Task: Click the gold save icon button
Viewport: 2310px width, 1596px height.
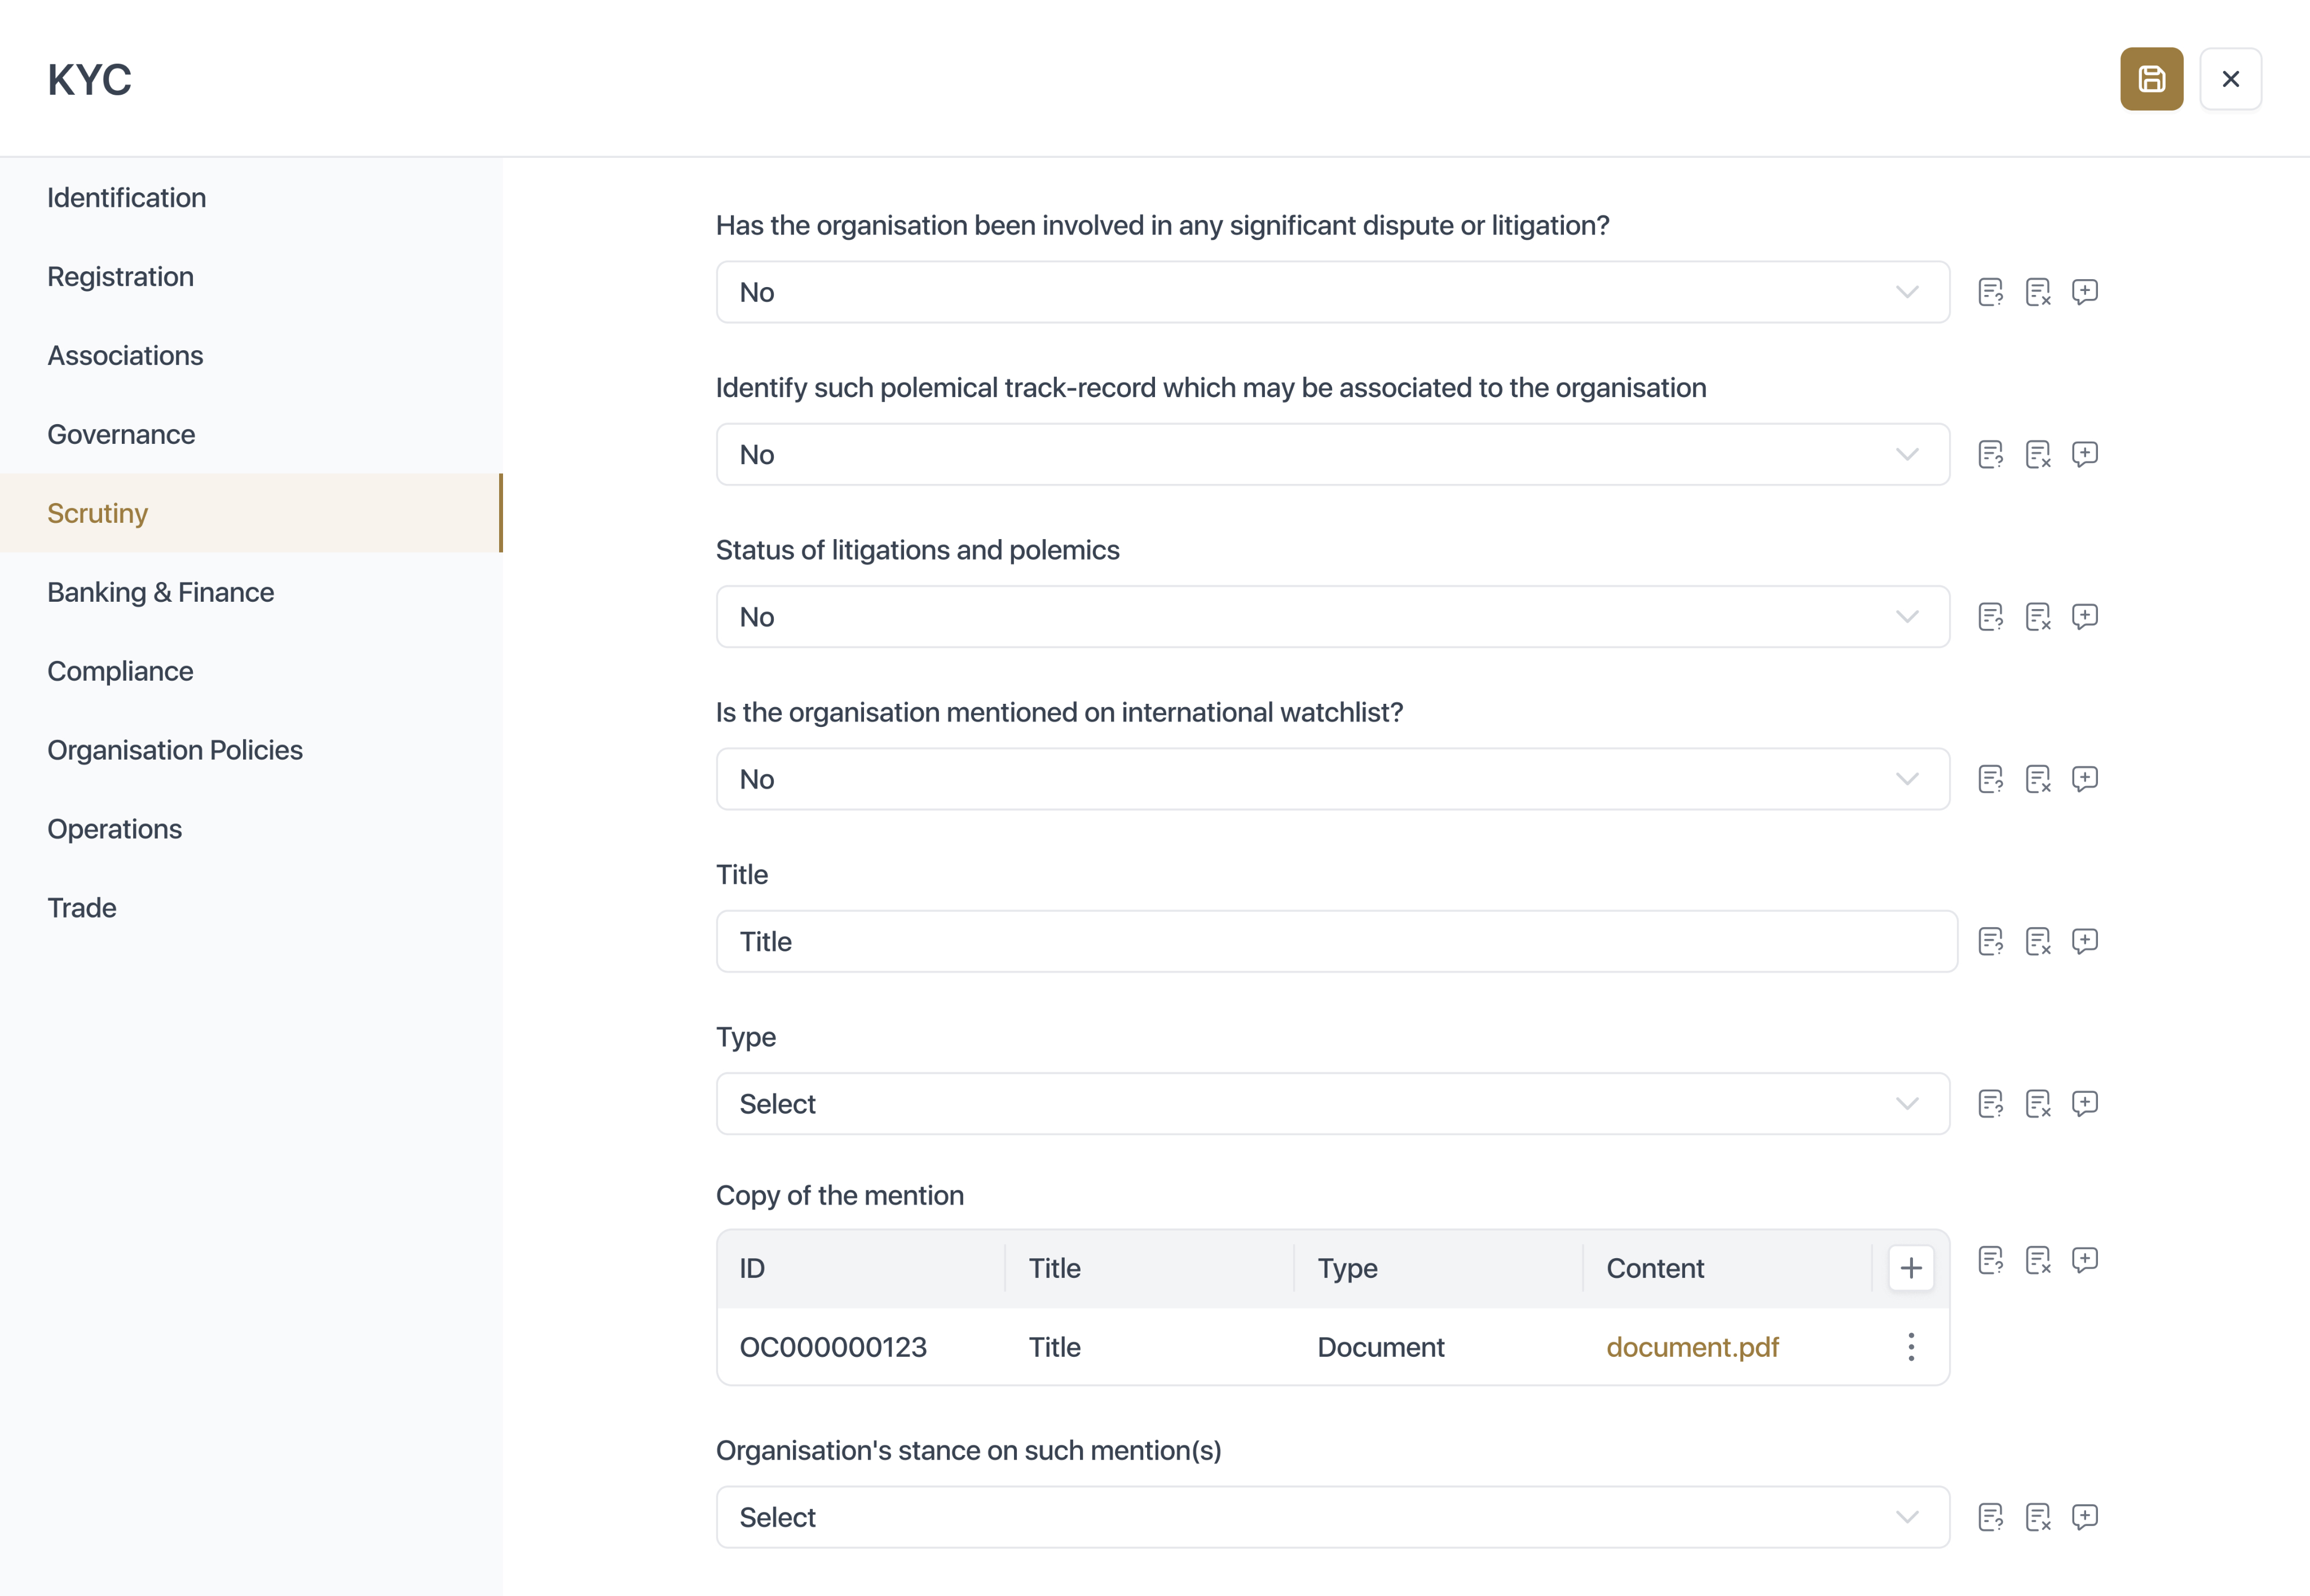Action: pos(2151,79)
